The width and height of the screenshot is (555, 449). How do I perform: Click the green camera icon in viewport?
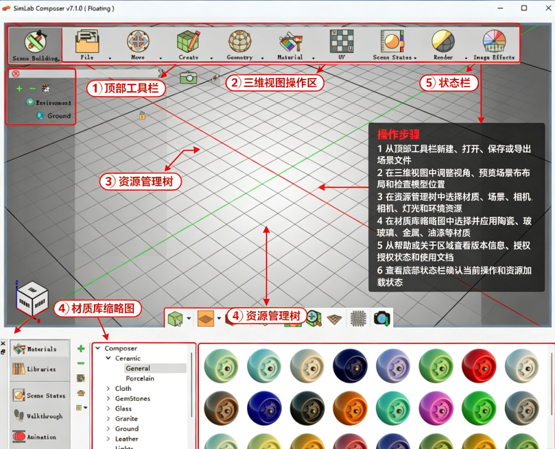point(188,77)
